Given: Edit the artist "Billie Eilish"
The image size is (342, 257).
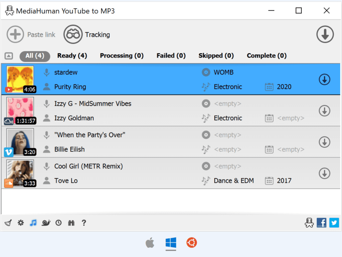Looking at the screenshot, I should [x=69, y=149].
